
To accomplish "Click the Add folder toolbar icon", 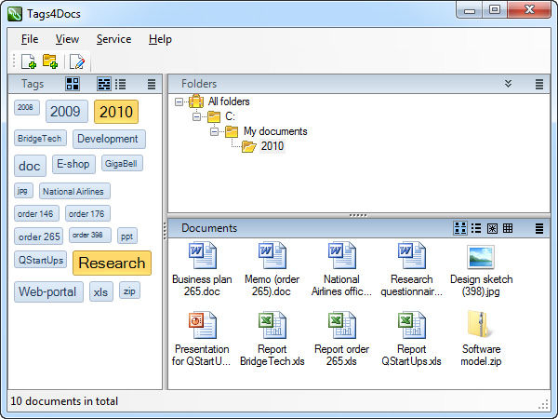I will (50, 61).
